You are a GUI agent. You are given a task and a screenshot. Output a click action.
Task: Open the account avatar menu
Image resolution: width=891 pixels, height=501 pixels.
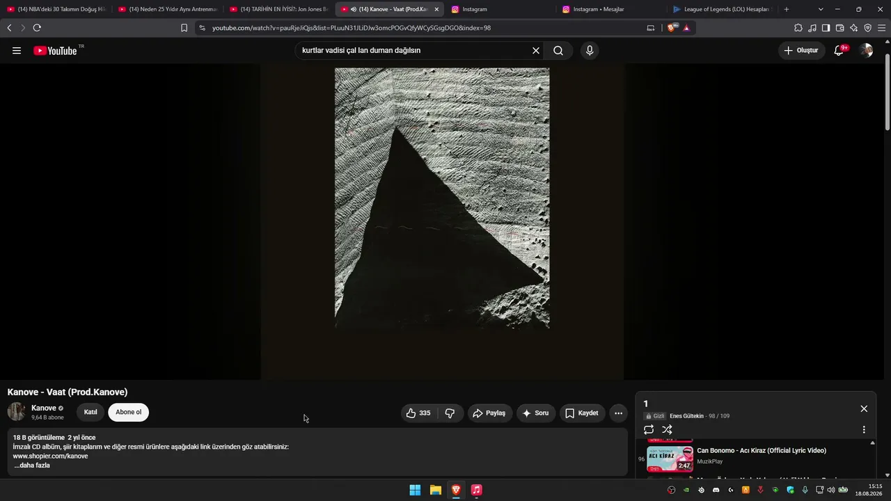pos(866,50)
